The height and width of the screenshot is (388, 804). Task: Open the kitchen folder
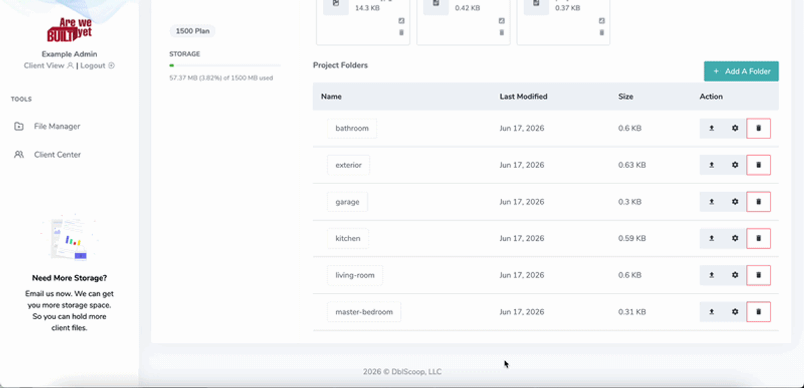click(348, 238)
